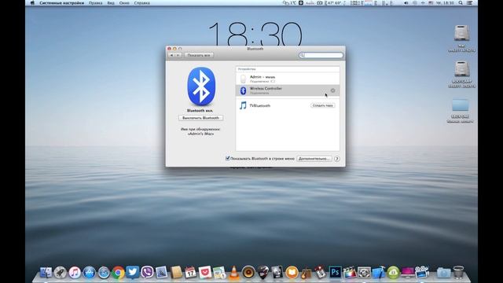The image size is (503, 283).
Task: Open orange iBooks icon in Dock
Action: 292,273
